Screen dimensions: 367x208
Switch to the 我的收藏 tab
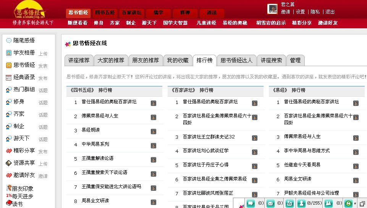coord(178,60)
